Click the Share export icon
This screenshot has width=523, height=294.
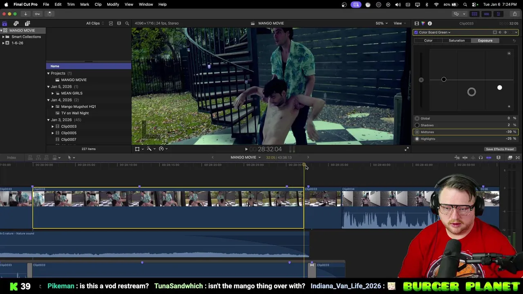tap(514, 14)
